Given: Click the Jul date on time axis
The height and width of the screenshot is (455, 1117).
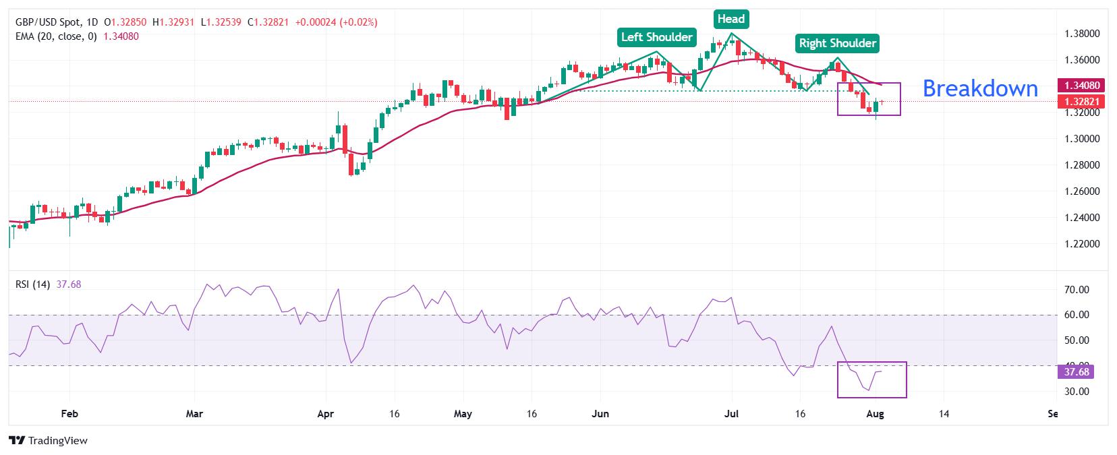Looking at the screenshot, I should pyautogui.click(x=731, y=413).
